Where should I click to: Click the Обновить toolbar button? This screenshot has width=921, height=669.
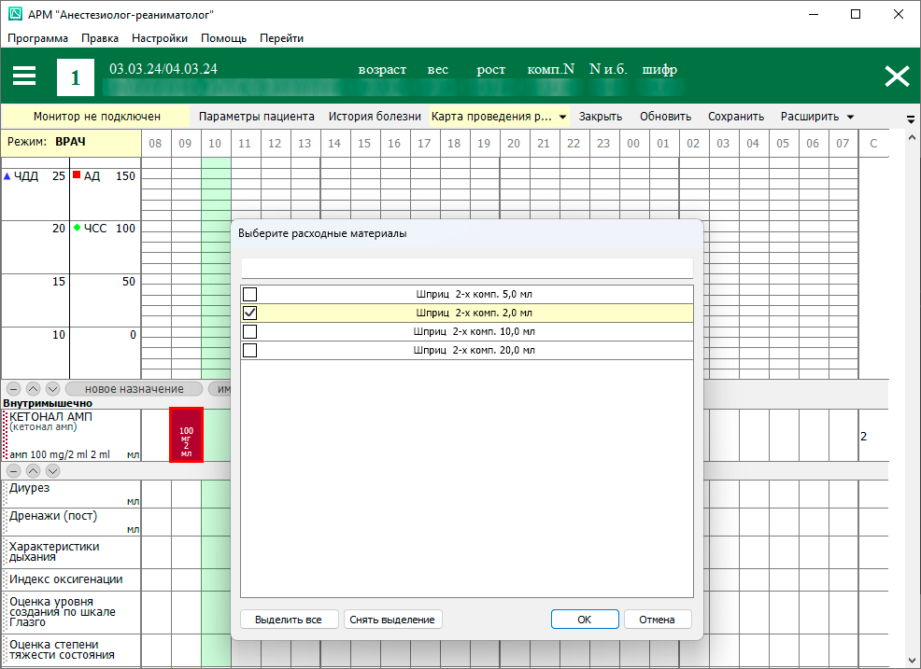pos(665,117)
